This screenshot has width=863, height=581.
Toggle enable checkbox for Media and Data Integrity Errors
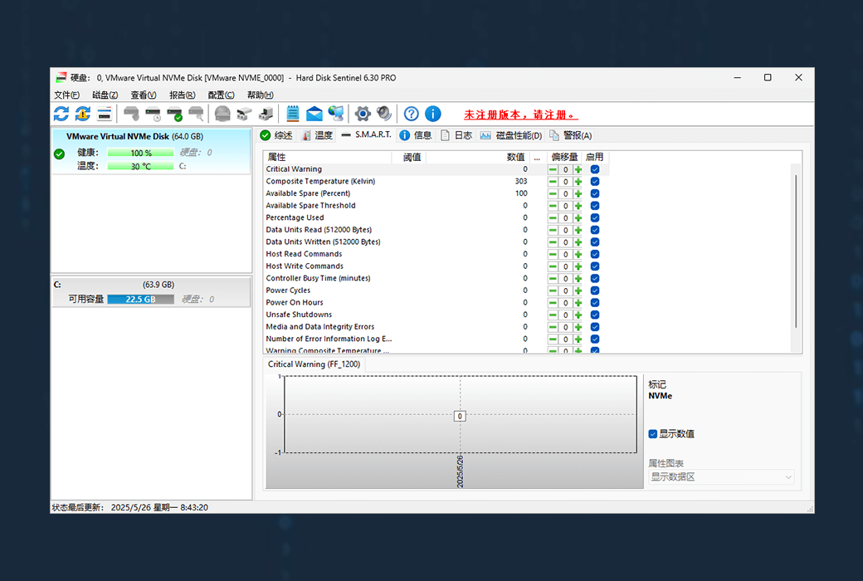click(x=595, y=327)
